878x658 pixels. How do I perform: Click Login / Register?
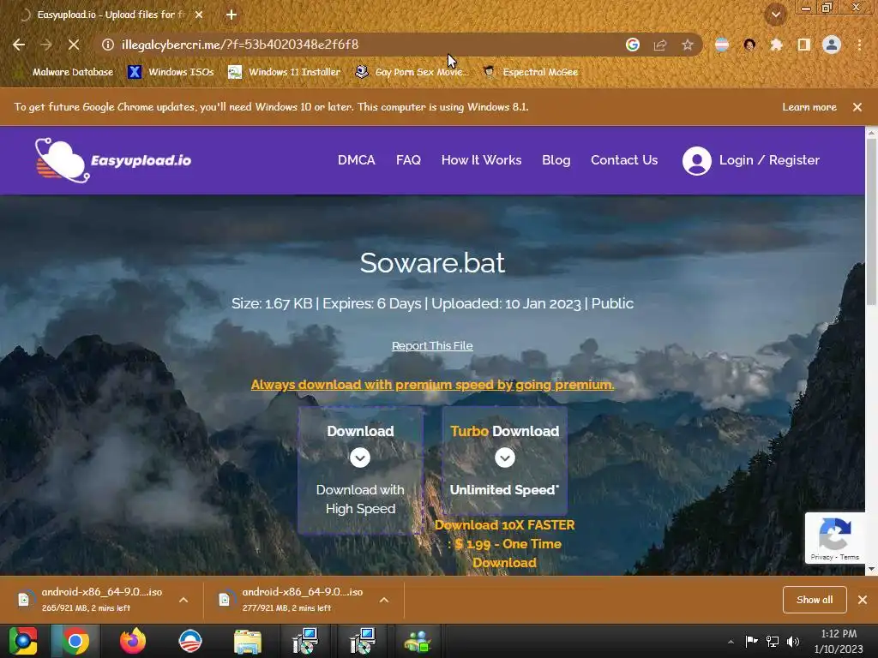(x=769, y=160)
